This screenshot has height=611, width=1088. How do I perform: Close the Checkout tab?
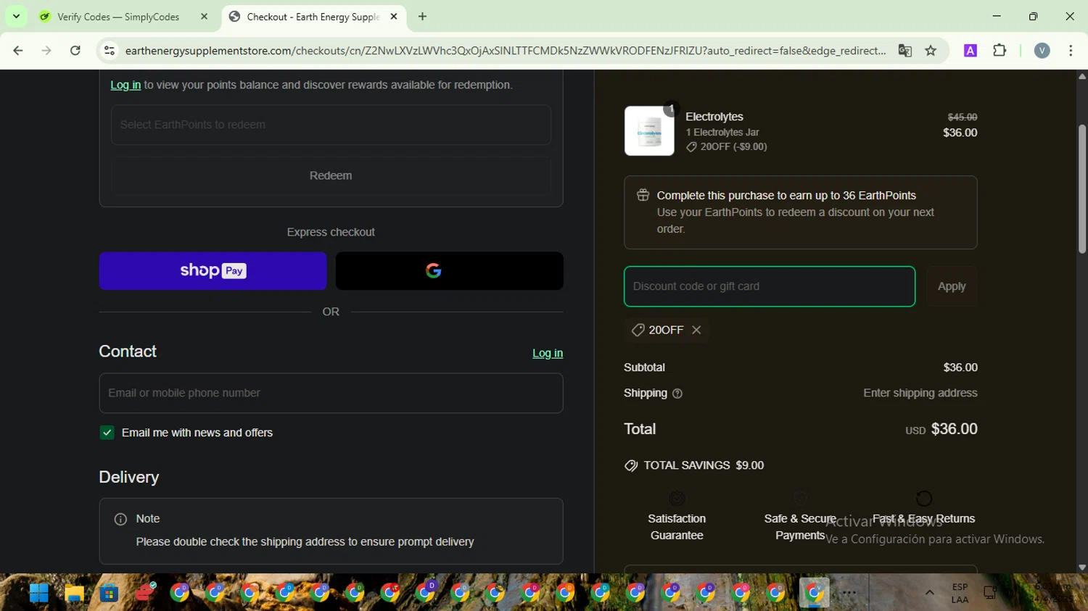pos(394,17)
